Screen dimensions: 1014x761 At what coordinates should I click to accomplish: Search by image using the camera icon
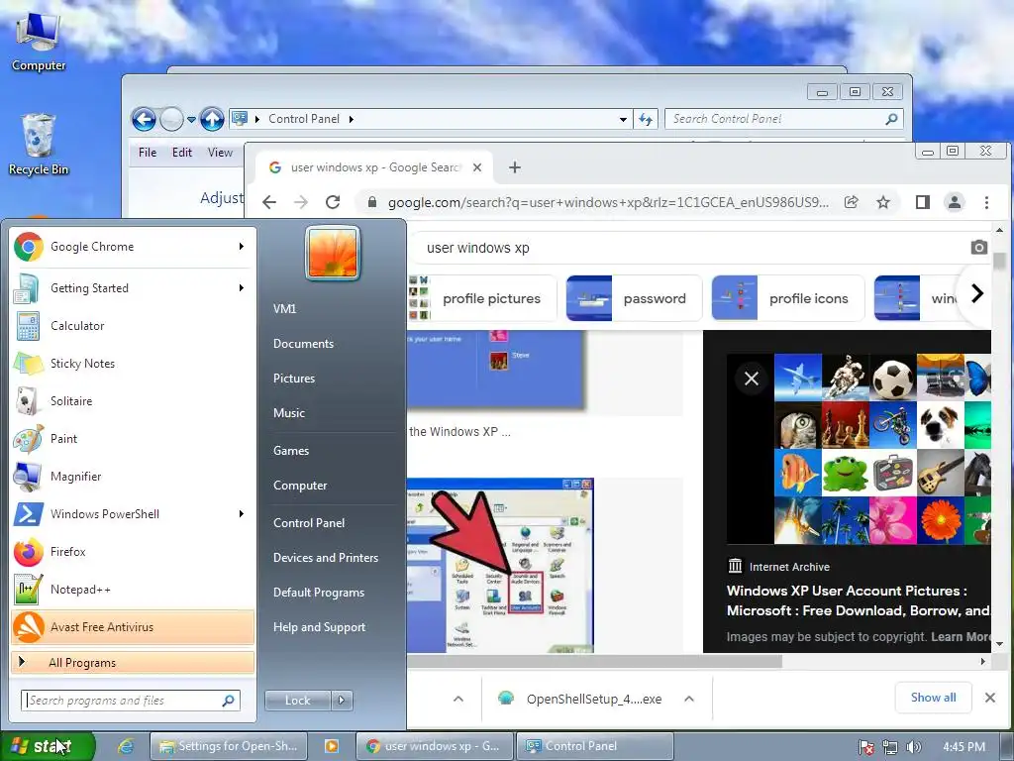click(x=979, y=247)
